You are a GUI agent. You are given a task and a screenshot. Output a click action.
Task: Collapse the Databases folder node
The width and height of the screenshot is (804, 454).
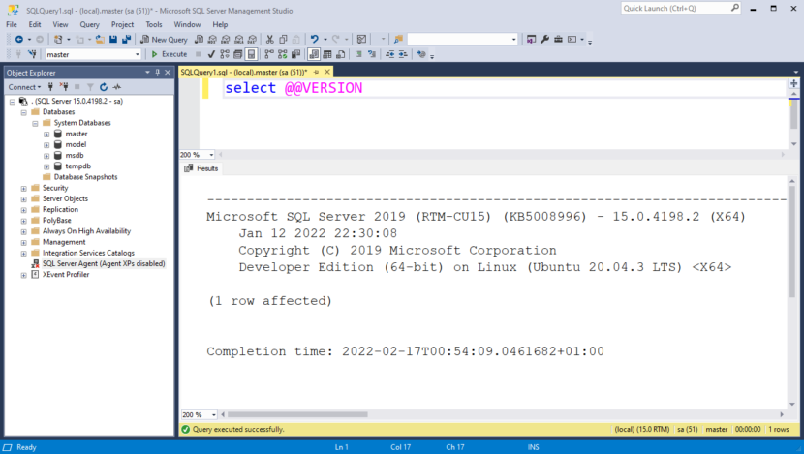click(x=23, y=112)
